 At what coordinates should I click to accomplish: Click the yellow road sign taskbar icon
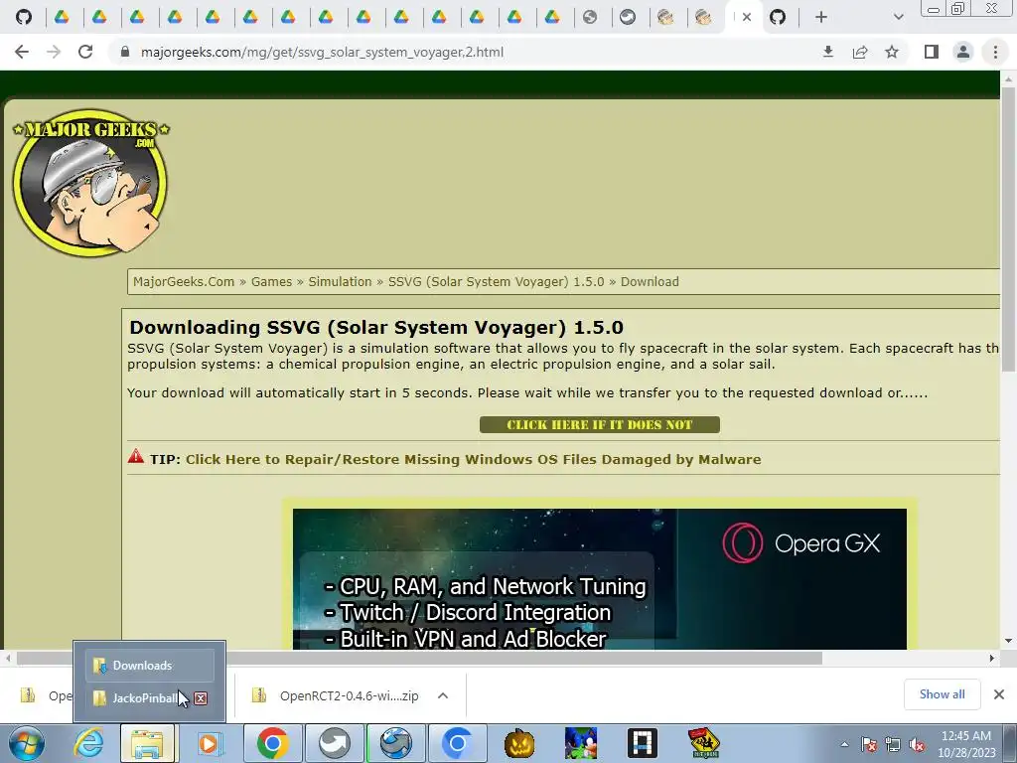point(704,743)
